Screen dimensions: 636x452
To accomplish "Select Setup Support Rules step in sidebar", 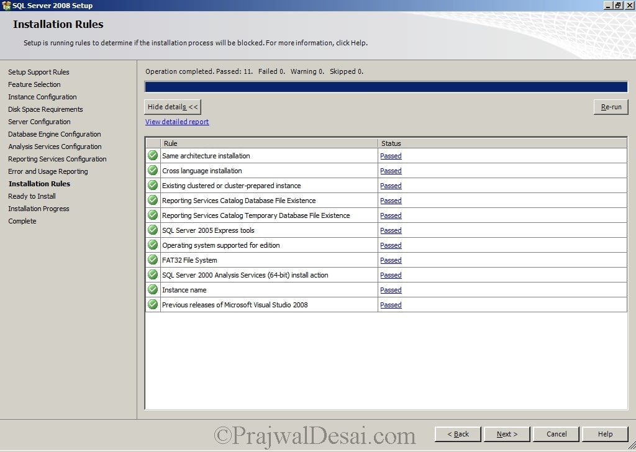I will click(x=39, y=72).
